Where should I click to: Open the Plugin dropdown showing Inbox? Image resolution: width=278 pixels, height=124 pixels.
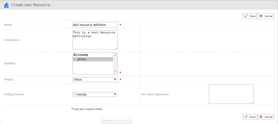pyautogui.click(x=95, y=79)
